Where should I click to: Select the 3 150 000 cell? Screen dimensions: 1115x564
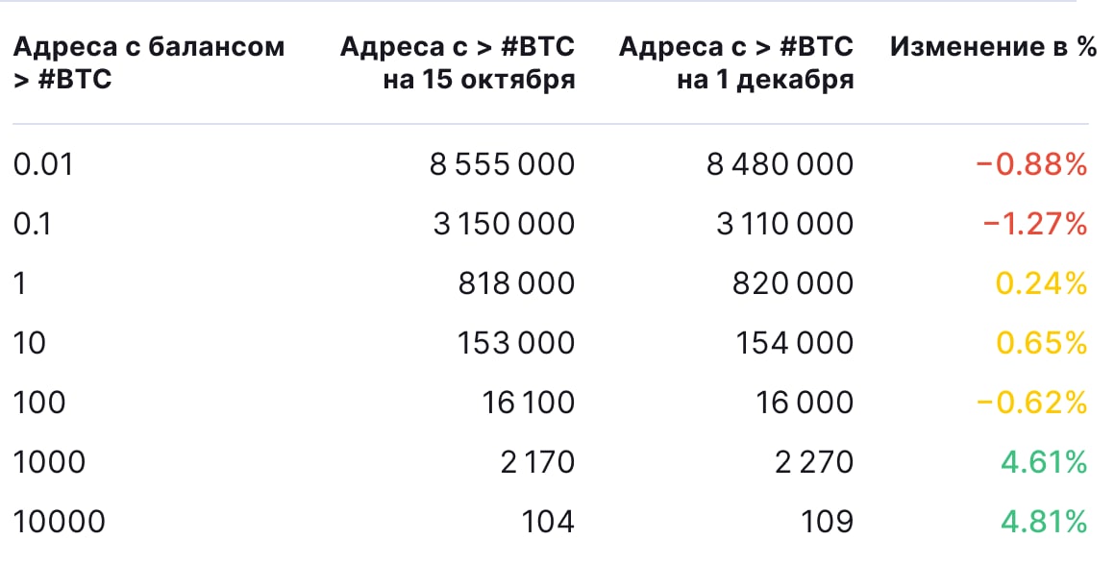click(x=502, y=224)
